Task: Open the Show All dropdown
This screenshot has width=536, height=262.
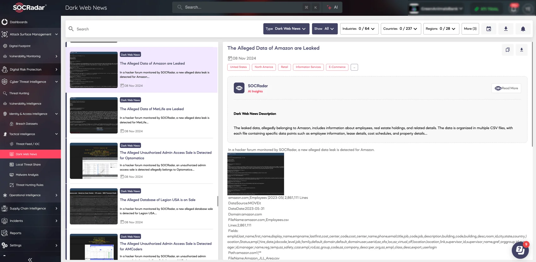Action: 325,29
